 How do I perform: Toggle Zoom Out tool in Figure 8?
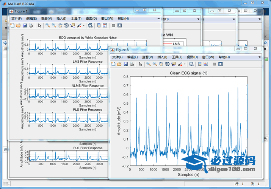click(155, 64)
